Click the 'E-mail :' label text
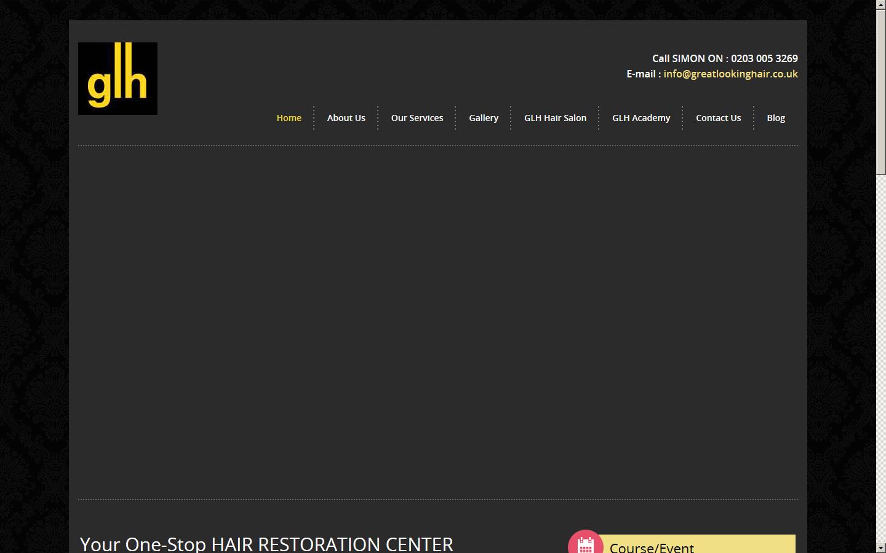Screen dimensions: 886x553 click(x=643, y=74)
